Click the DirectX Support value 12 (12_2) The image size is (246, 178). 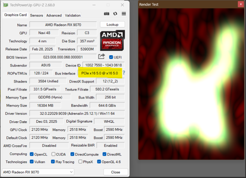[x=110, y=81]
